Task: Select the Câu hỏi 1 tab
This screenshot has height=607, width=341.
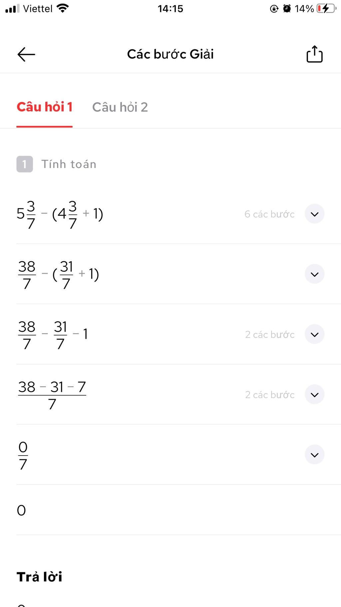Action: 45,107
